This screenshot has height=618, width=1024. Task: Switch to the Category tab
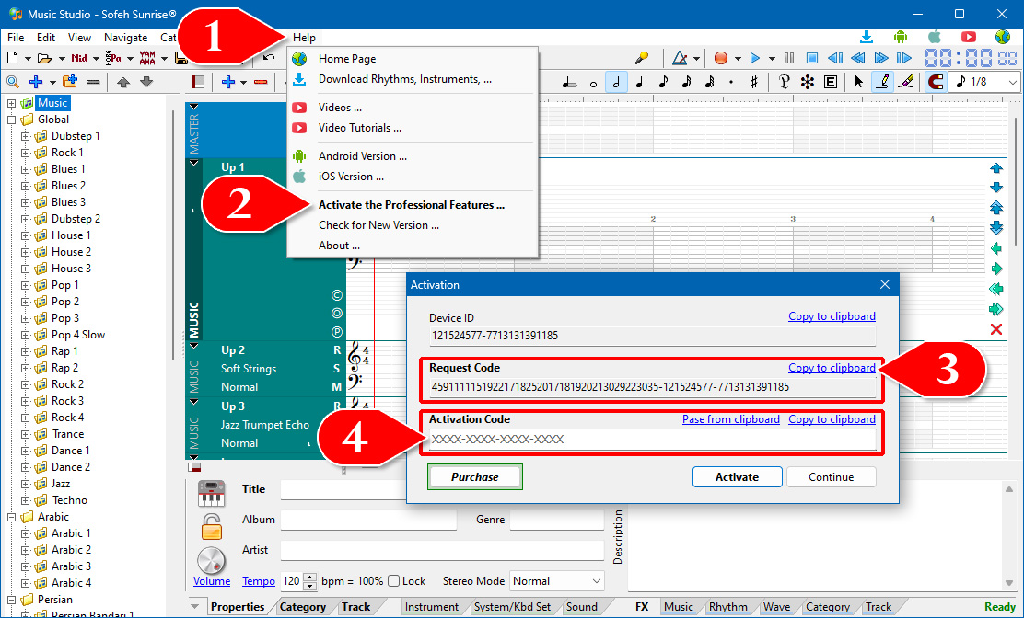pos(302,607)
